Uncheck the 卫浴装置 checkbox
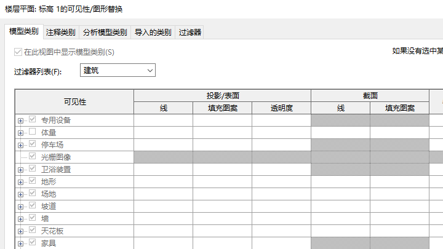 pos(33,169)
